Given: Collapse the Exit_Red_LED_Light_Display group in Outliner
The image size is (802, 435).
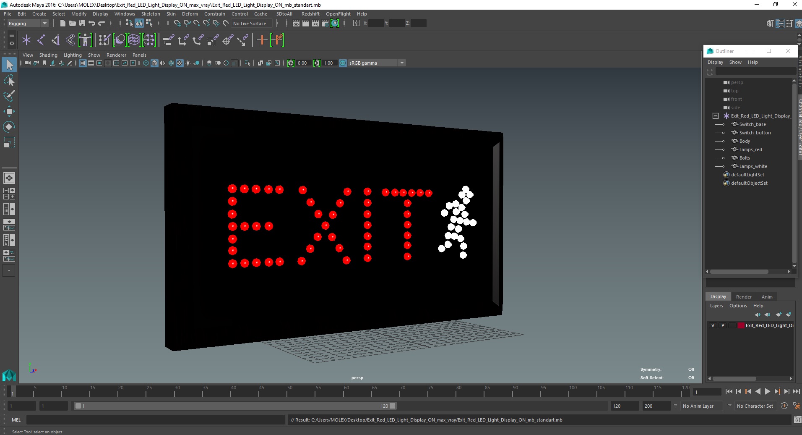Looking at the screenshot, I should pyautogui.click(x=716, y=116).
